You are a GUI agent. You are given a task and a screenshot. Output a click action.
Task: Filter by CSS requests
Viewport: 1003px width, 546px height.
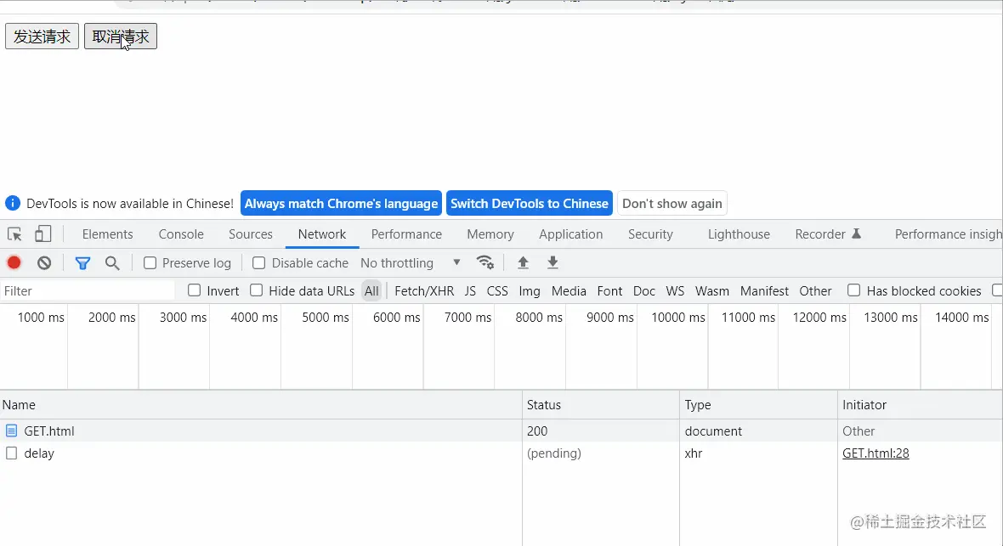[497, 291]
